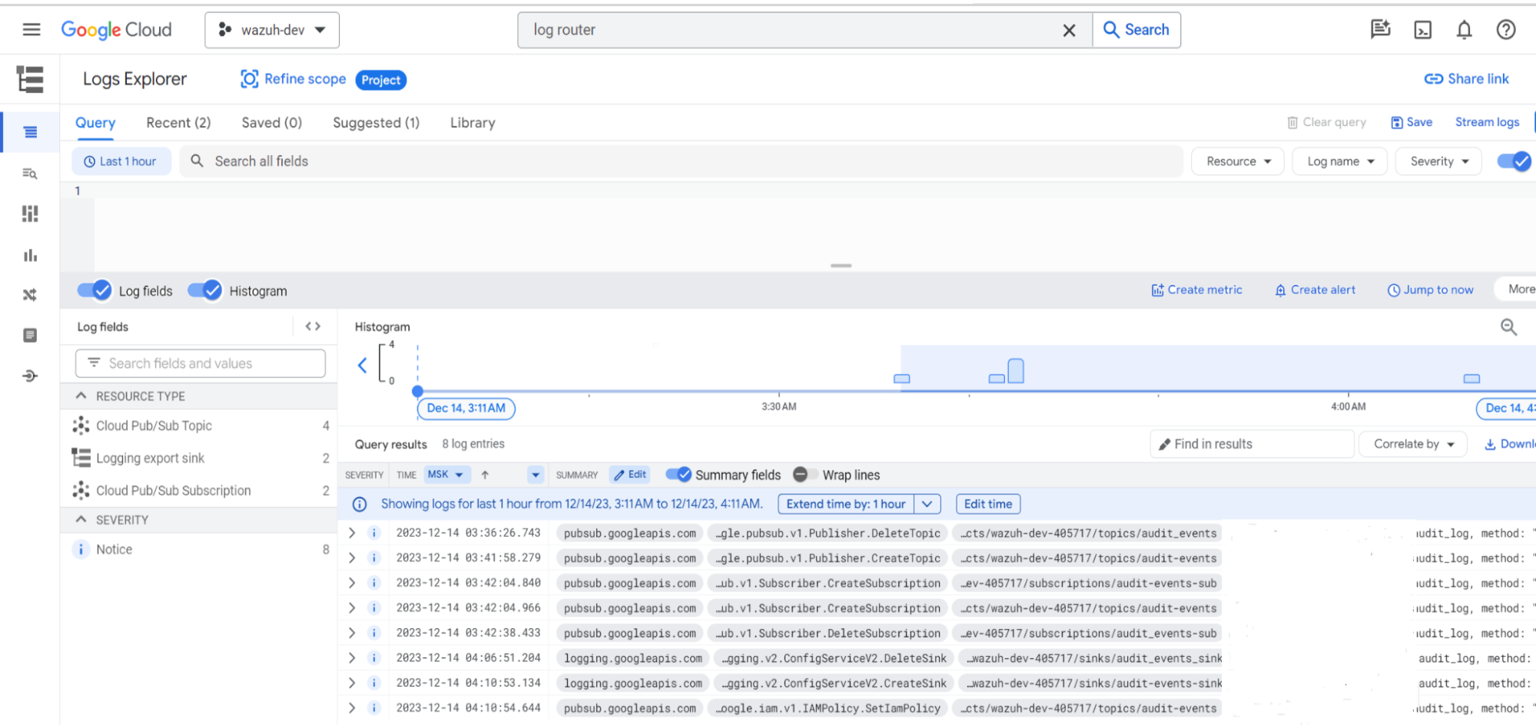Switch to the Library tab

[x=472, y=123]
